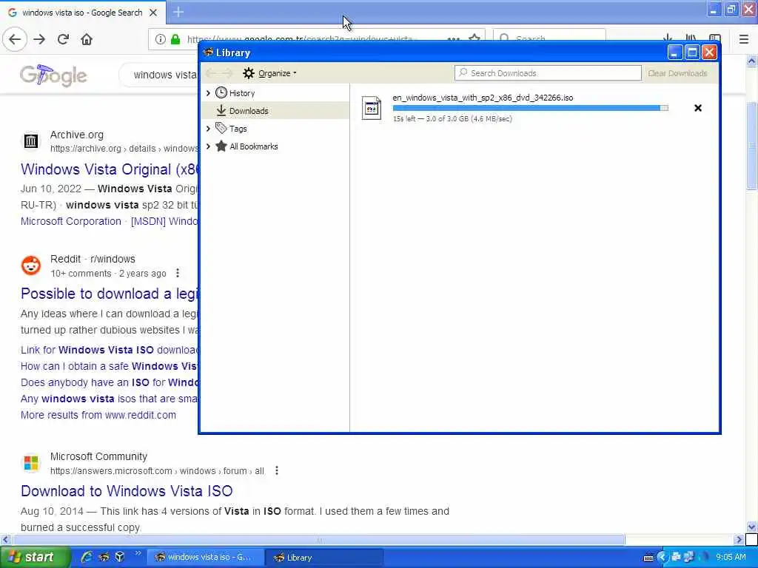Click the horizontal scrollbar left arrow

5,539
